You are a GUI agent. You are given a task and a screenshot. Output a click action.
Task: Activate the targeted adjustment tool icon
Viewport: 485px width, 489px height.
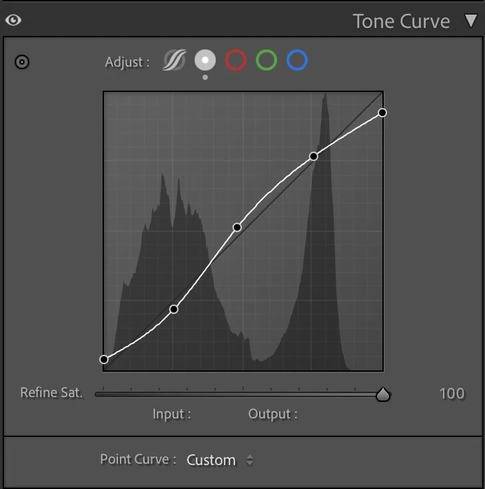pyautogui.click(x=22, y=62)
